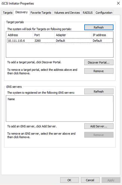Screen dimensions: 122x185
Task: Open the Configuration tab
Action: pos(104,13)
